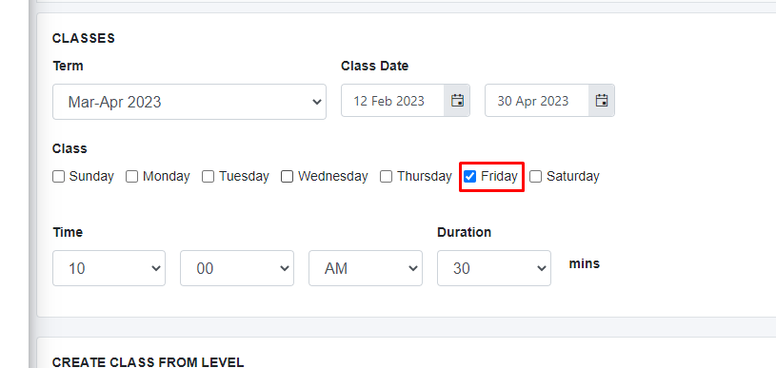The image size is (776, 368).
Task: Click the Saturday label text
Action: (572, 176)
